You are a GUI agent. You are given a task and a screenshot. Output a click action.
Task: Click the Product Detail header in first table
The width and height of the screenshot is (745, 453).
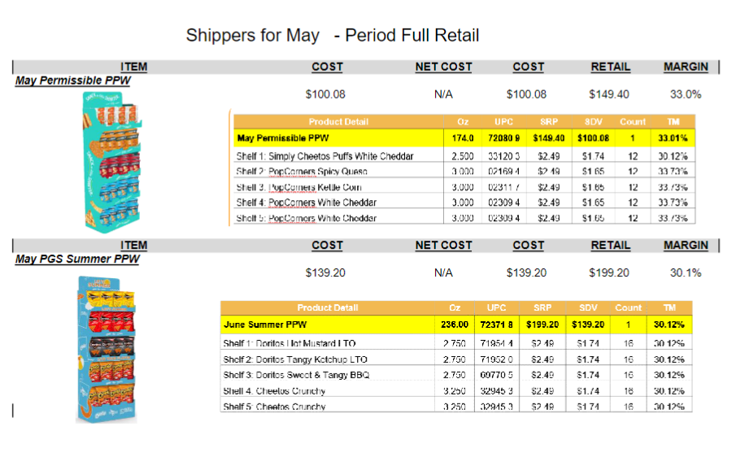point(338,122)
